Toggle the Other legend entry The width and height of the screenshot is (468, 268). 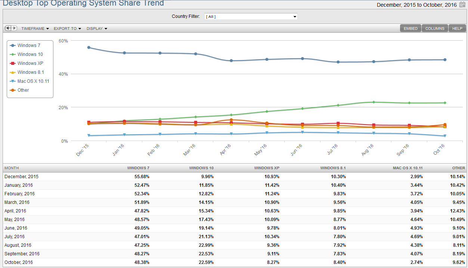19,90
